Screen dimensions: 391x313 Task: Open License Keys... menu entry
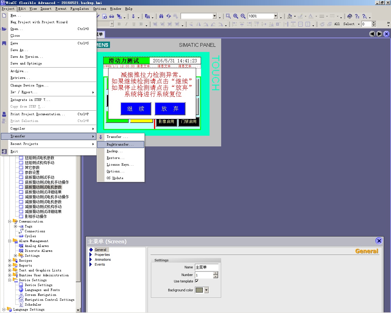click(x=121, y=164)
